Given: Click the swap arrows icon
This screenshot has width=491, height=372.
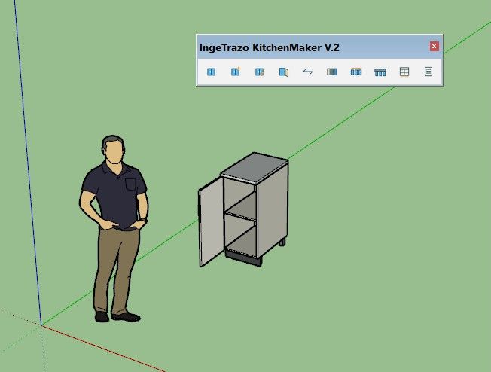Looking at the screenshot, I should [308, 72].
